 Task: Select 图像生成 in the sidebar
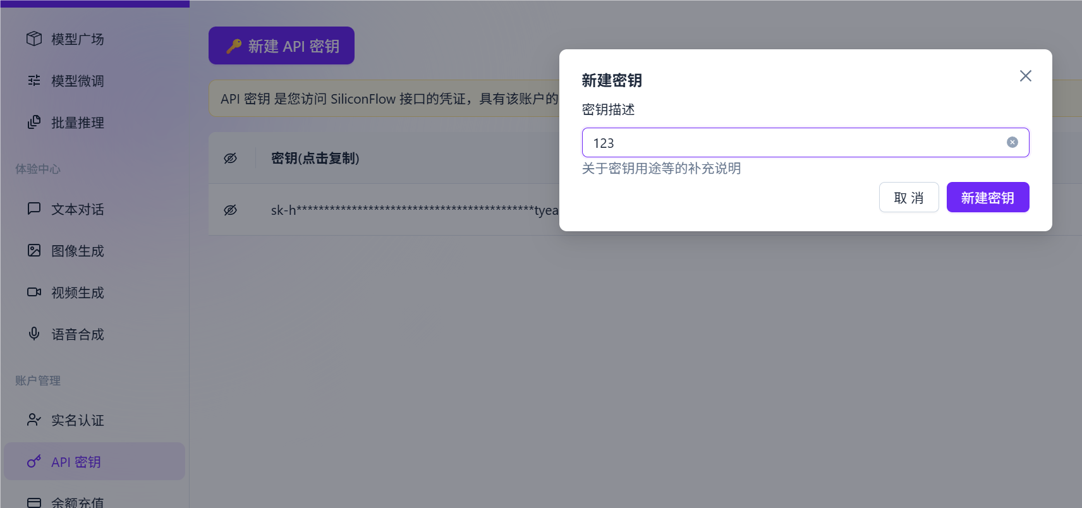pyautogui.click(x=94, y=251)
